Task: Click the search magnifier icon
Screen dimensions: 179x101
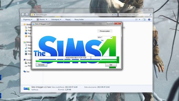Action: (151, 15)
